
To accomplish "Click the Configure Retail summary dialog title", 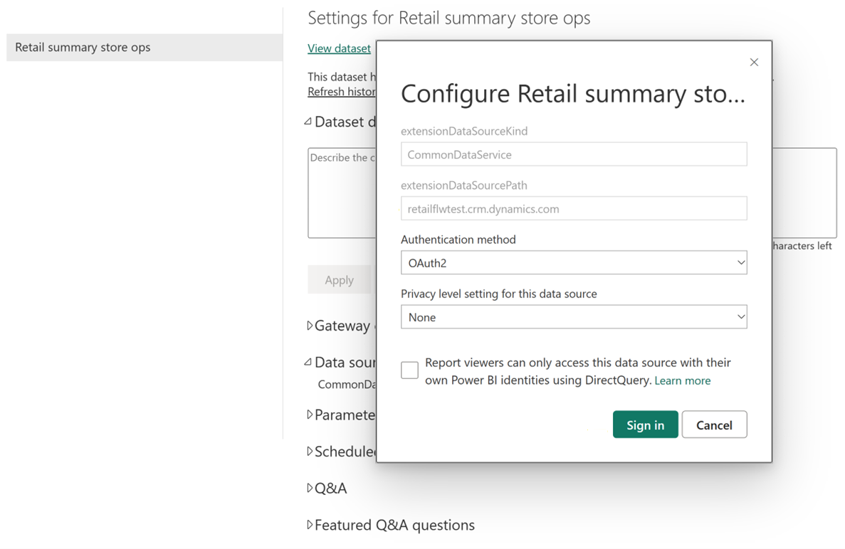I will coord(573,94).
